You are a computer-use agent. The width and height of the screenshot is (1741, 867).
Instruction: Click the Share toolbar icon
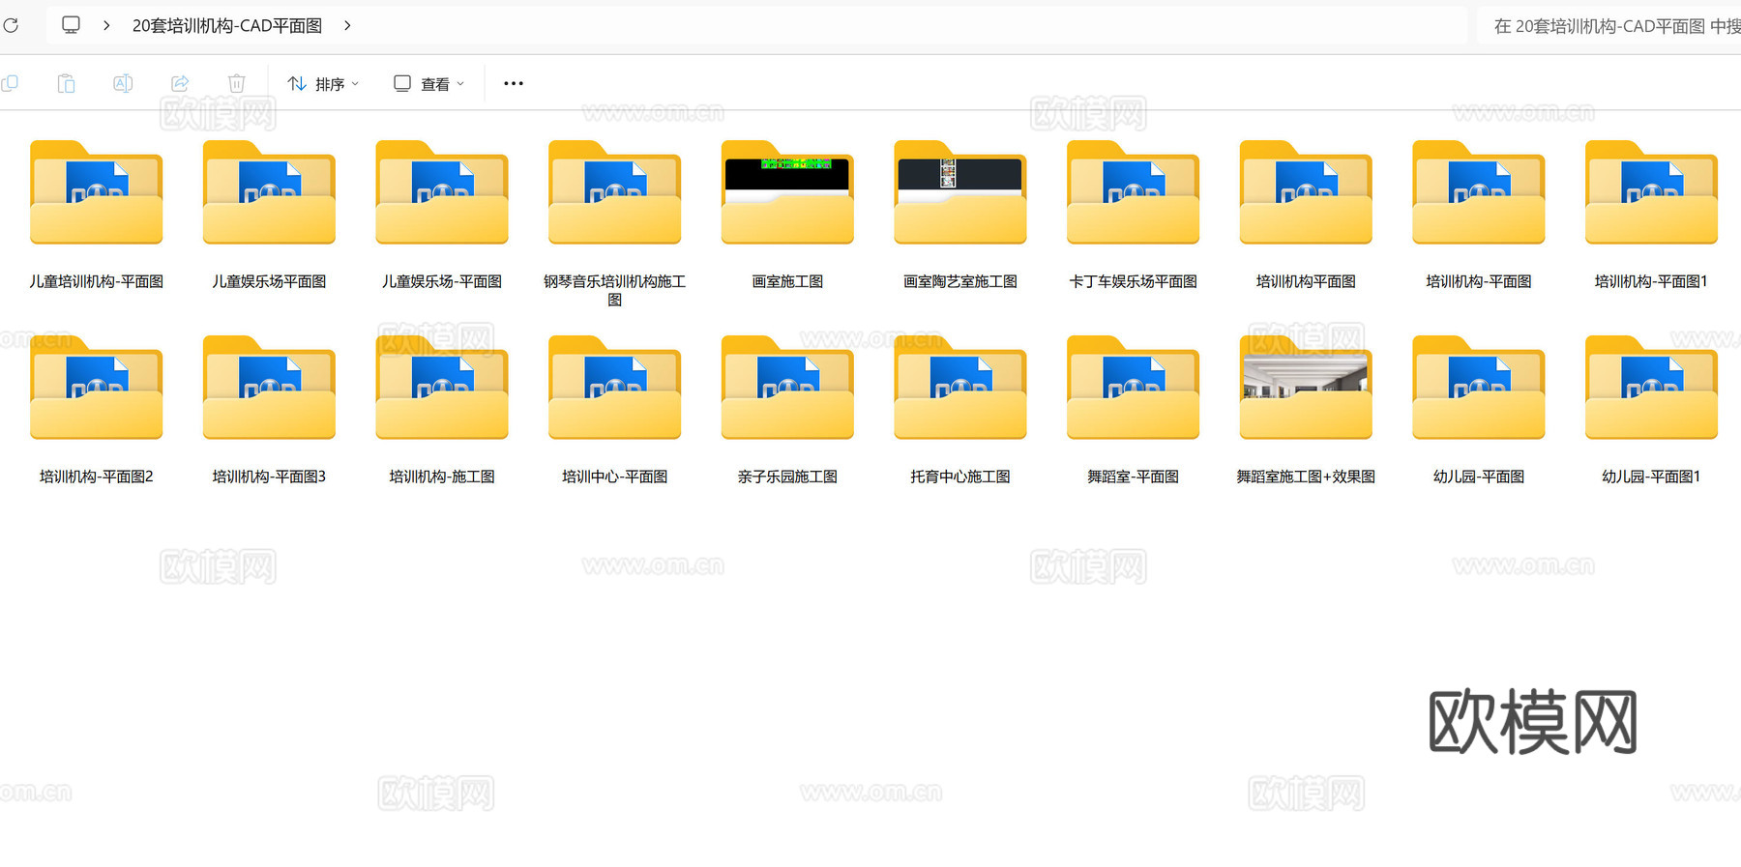pos(180,84)
